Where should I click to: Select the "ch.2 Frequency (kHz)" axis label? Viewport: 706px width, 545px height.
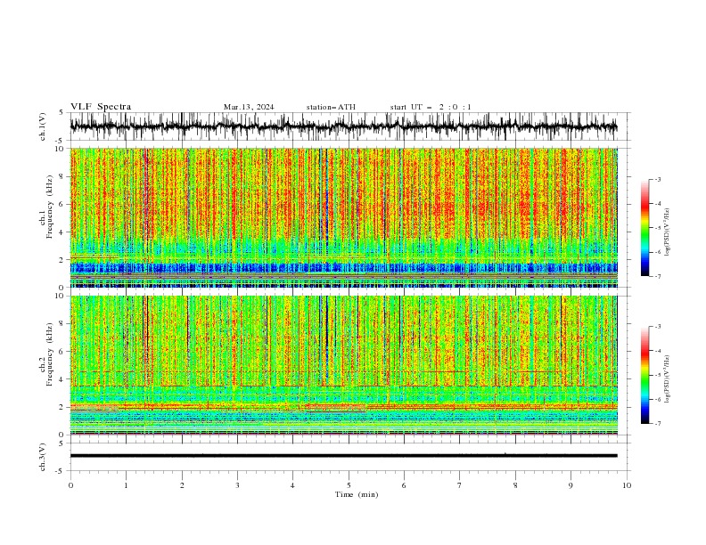pyautogui.click(x=46, y=354)
